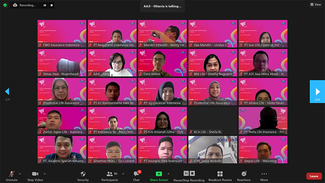Select FWD Insurance Indonesia video tile

62,34
